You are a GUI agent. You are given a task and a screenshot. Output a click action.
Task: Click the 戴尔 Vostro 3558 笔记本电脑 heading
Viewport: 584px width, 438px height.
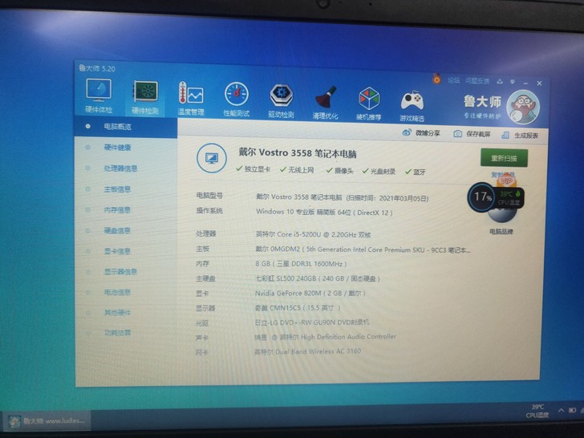pyautogui.click(x=297, y=152)
